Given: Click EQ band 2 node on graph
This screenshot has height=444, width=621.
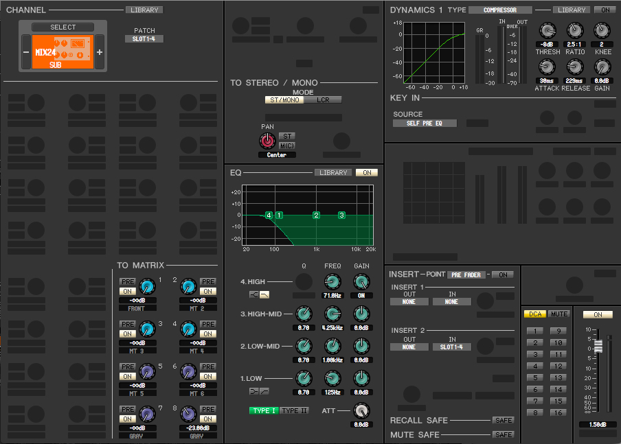Looking at the screenshot, I should pyautogui.click(x=316, y=215).
